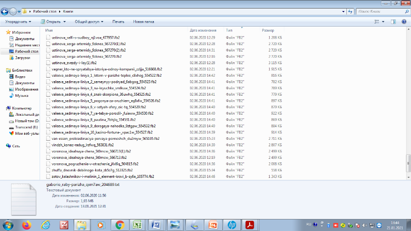Click the help question mark icon
Screen dimensions: 411x231
tap(405, 22)
